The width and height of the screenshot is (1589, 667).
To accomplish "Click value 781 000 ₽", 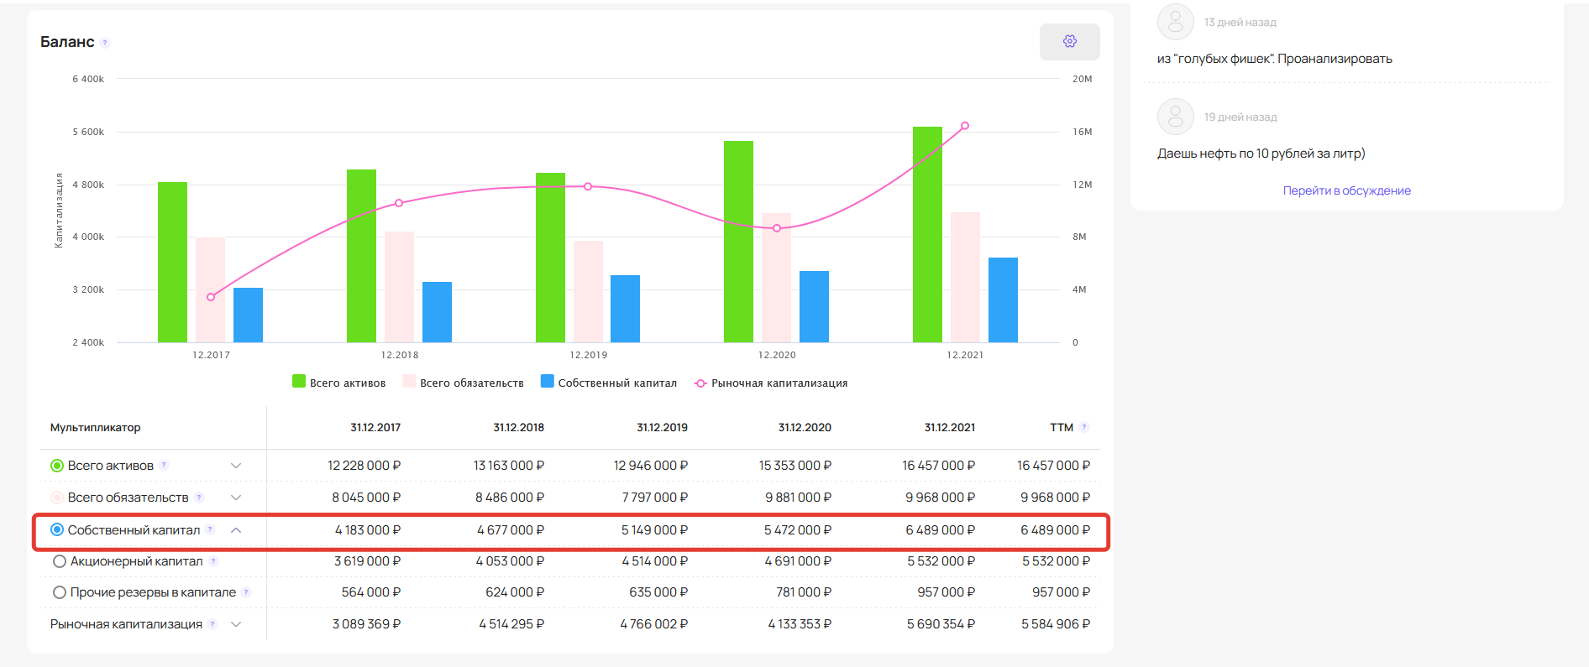I will [x=804, y=592].
